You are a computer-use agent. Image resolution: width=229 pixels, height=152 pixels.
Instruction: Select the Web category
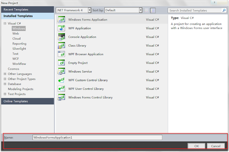16,34
